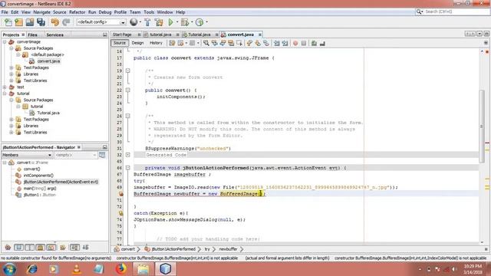Click the convert breadcrumb item
This screenshot has height=276, width=491.
[128, 249]
